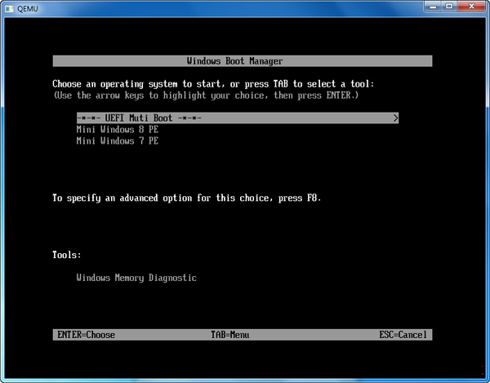Click the Windows Boot Manager header bar

pos(243,61)
